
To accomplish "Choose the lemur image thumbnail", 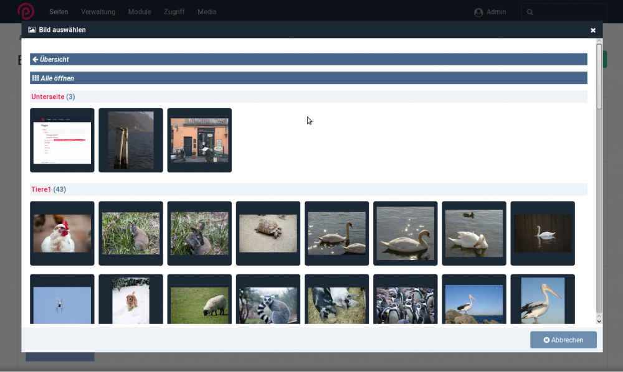I will 268,305.
